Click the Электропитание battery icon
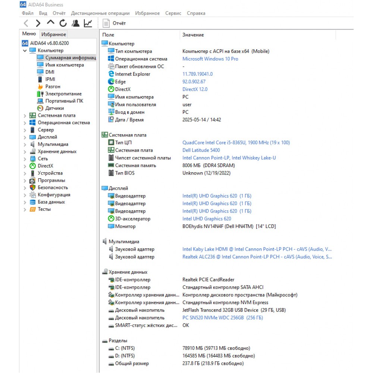This screenshot has height=373, width=373. [x=40, y=94]
